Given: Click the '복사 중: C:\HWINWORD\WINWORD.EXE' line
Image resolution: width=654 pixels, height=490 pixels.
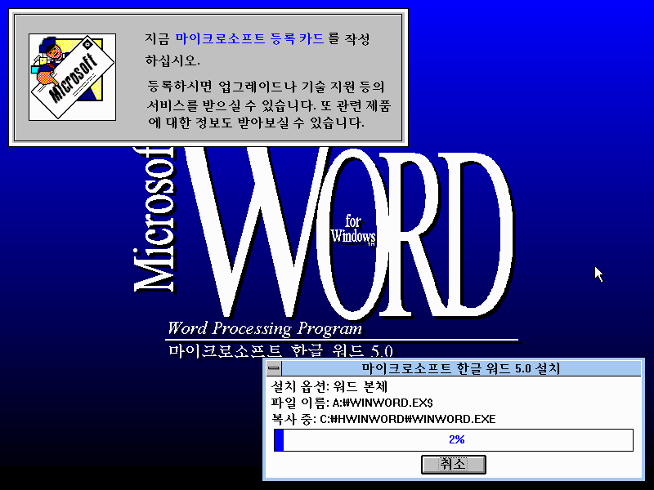Looking at the screenshot, I should (x=383, y=419).
